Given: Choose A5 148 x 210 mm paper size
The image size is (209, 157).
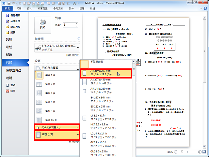Looking at the screenshot, I should tap(106, 91).
